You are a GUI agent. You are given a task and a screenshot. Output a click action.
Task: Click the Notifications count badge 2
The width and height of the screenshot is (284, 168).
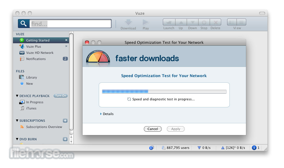pos(65,59)
